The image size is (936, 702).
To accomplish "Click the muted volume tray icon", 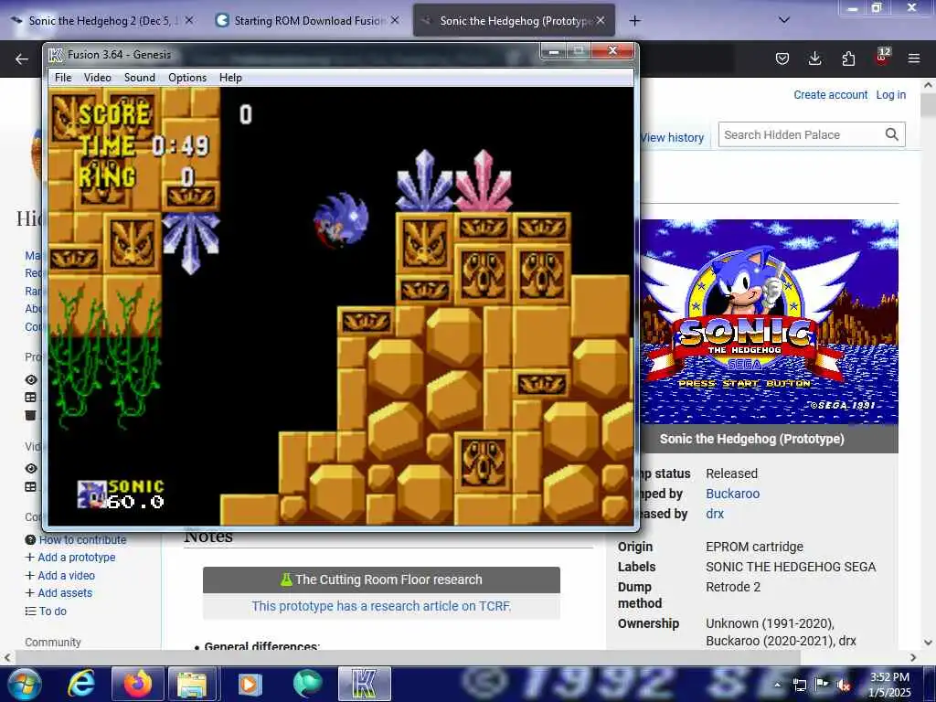I will tap(843, 686).
